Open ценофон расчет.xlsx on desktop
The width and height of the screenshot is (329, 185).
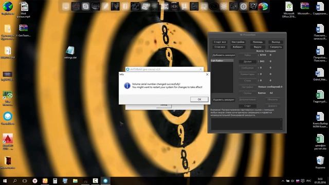pyautogui.click(x=320, y=142)
